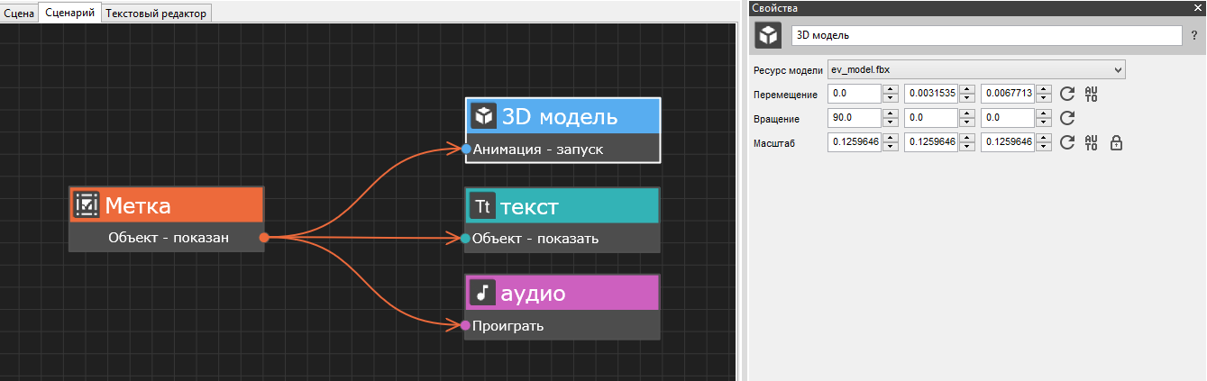The height and width of the screenshot is (381, 1207).
Task: Reset the Перемещение values with reset icon
Action: 1067,94
